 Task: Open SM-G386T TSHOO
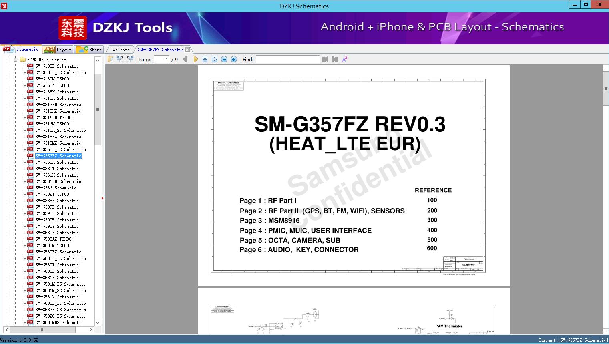[x=52, y=194]
